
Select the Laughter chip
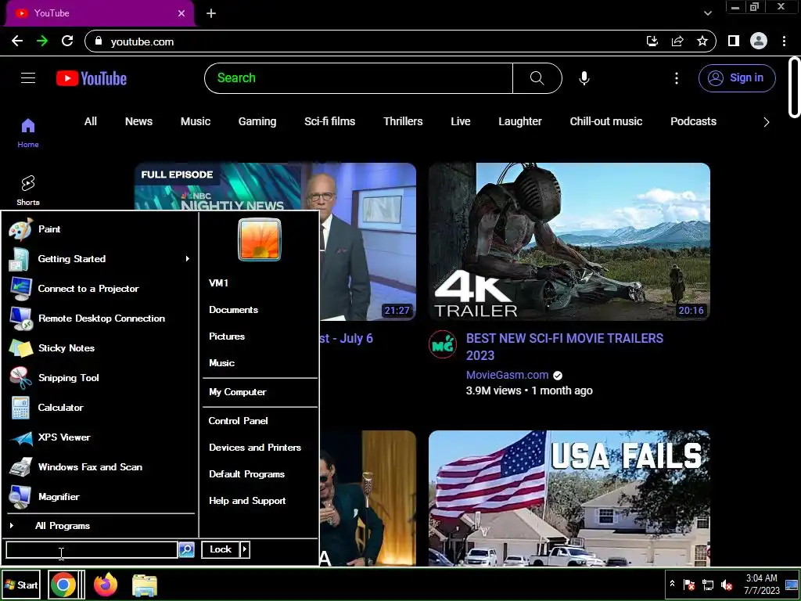[x=520, y=121]
